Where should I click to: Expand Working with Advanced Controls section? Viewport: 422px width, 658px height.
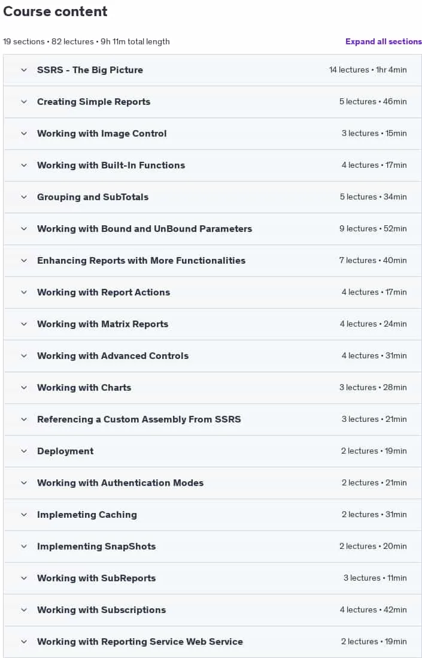pyautogui.click(x=212, y=356)
